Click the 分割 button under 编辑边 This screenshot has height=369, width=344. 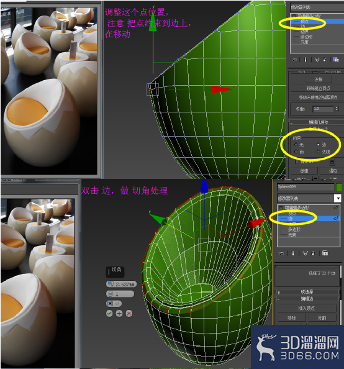coord(322,317)
